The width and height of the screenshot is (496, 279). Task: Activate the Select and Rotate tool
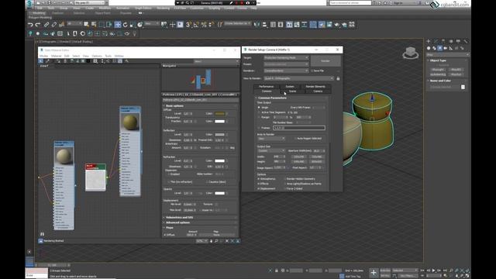(x=125, y=24)
